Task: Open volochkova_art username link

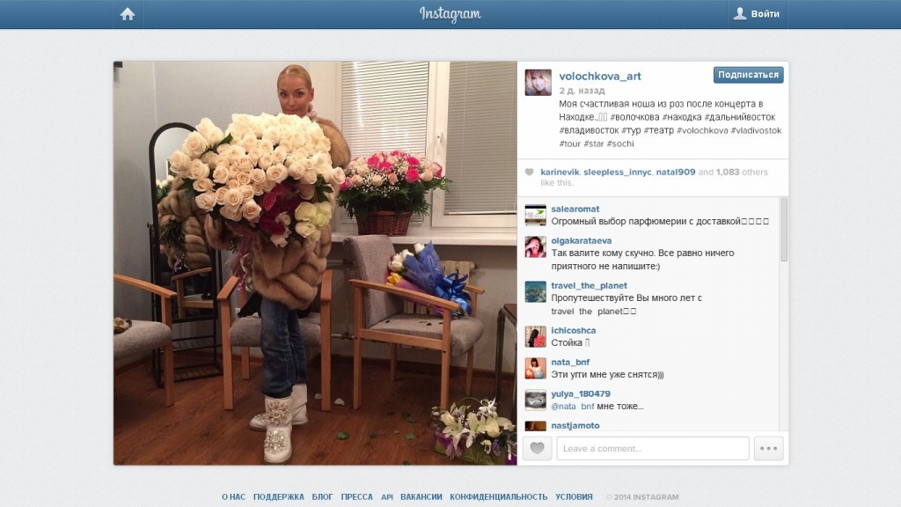Action: [600, 76]
